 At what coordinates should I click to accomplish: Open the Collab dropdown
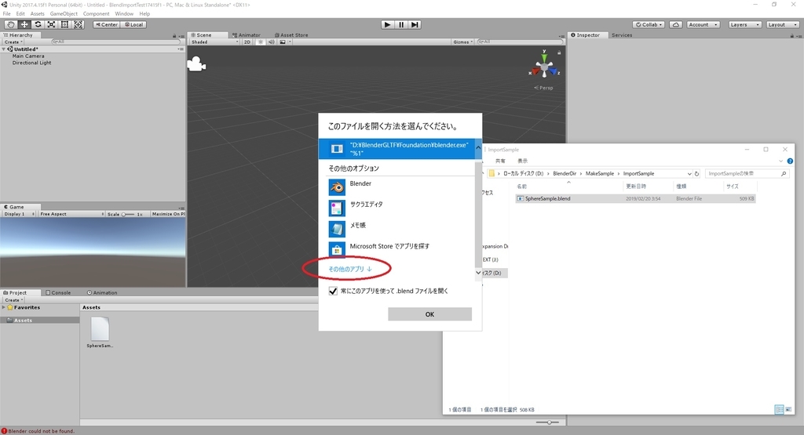coord(649,24)
